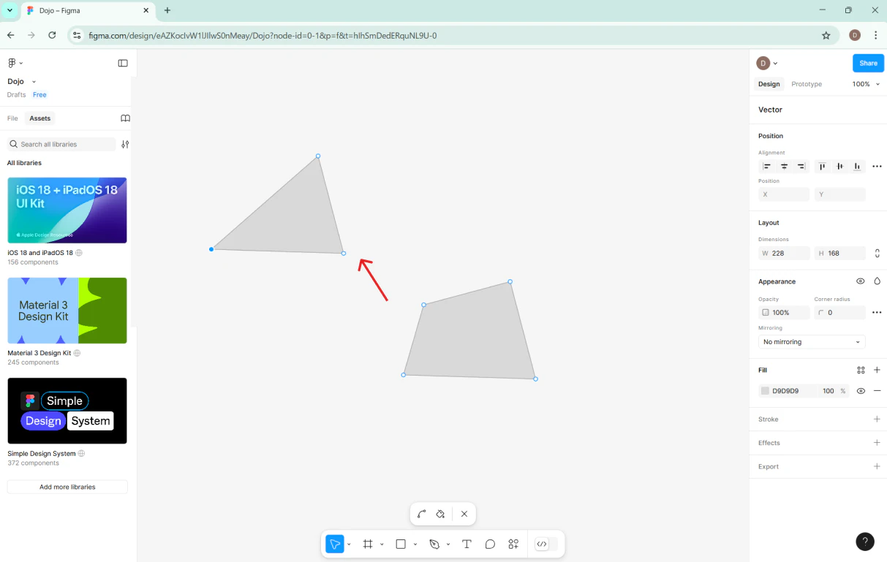
Task: Switch to the Prototype tab
Action: click(x=807, y=84)
